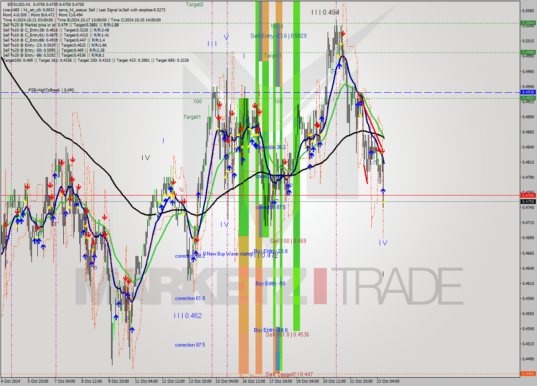The width and height of the screenshot is (537, 386).
Task: Click the 'Sell %20 @ Market price' info line
Action: coord(61,25)
